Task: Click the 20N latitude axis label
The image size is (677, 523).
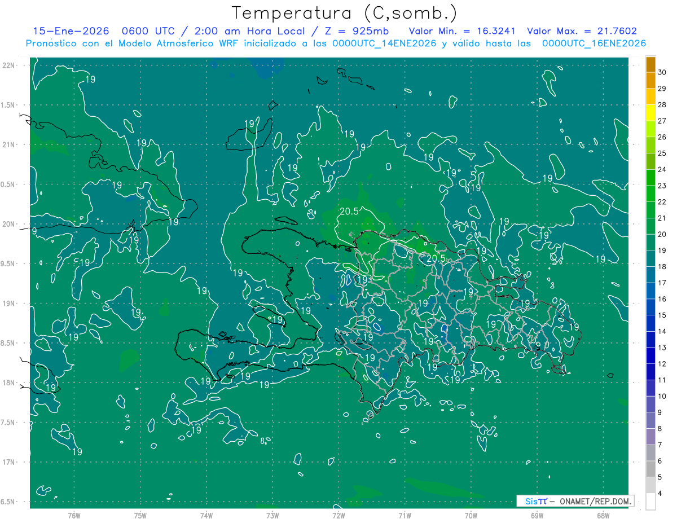Action: coord(9,224)
